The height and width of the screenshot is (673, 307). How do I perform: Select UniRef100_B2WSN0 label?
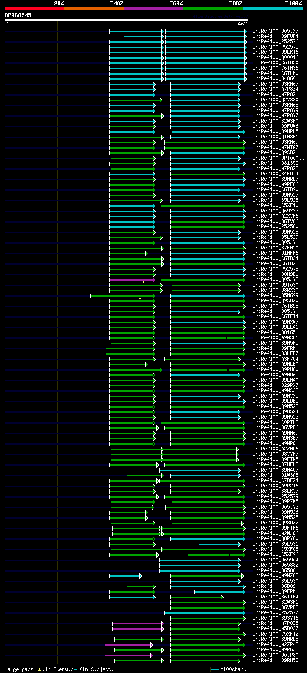click(275, 121)
